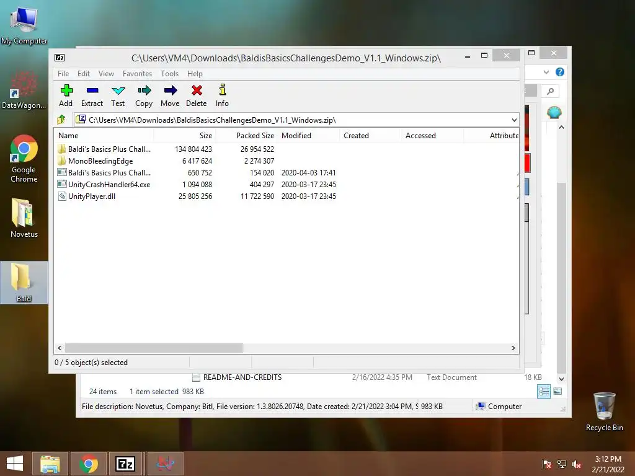
Task: Click the horizontal scrollbar thumb in 7-Zip
Action: (154, 348)
